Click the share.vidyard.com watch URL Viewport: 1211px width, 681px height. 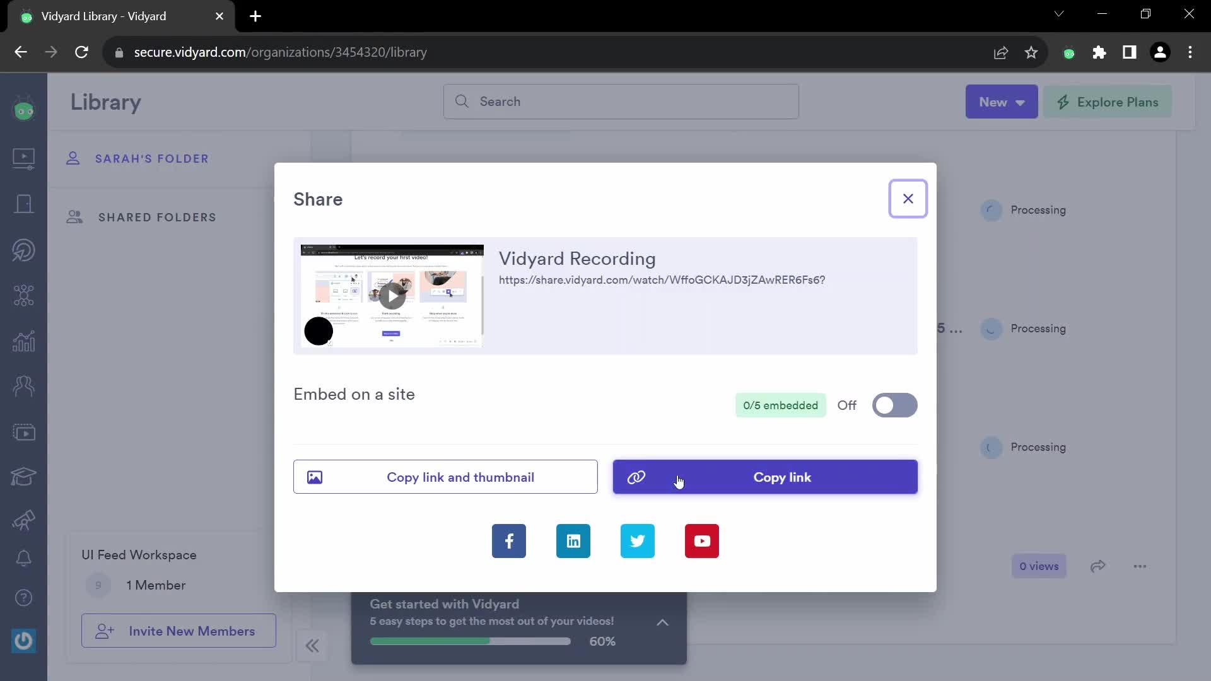pyautogui.click(x=662, y=280)
